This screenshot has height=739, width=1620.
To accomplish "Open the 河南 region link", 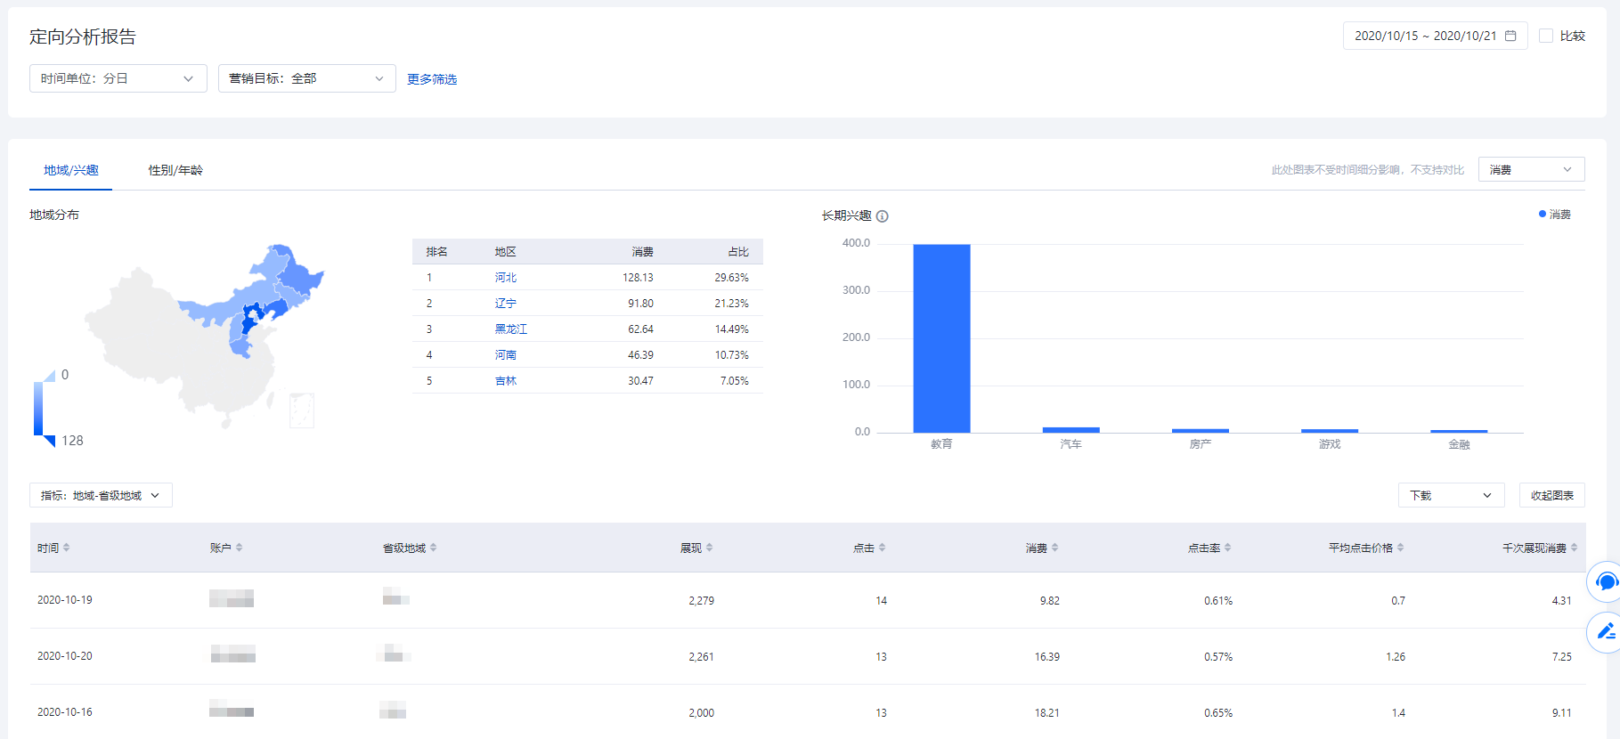I will (506, 355).
